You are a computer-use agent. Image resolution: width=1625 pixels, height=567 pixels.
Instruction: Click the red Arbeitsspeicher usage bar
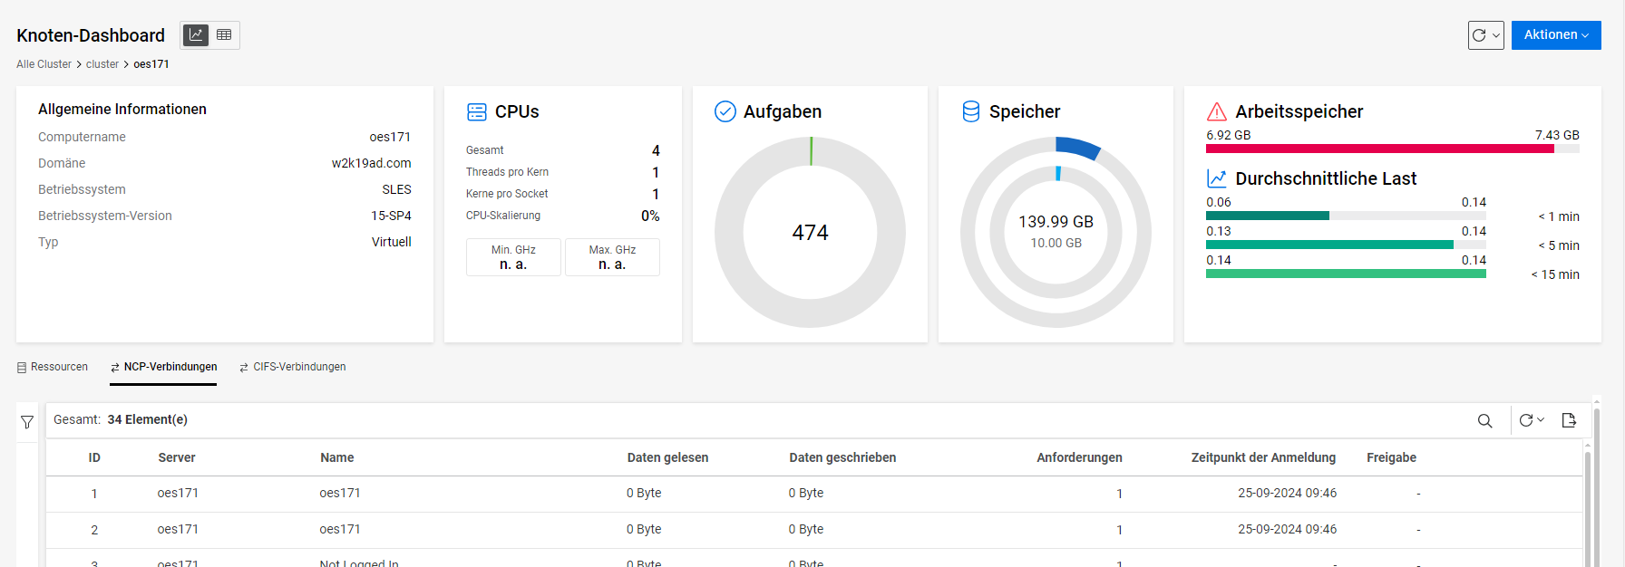pos(1378,149)
